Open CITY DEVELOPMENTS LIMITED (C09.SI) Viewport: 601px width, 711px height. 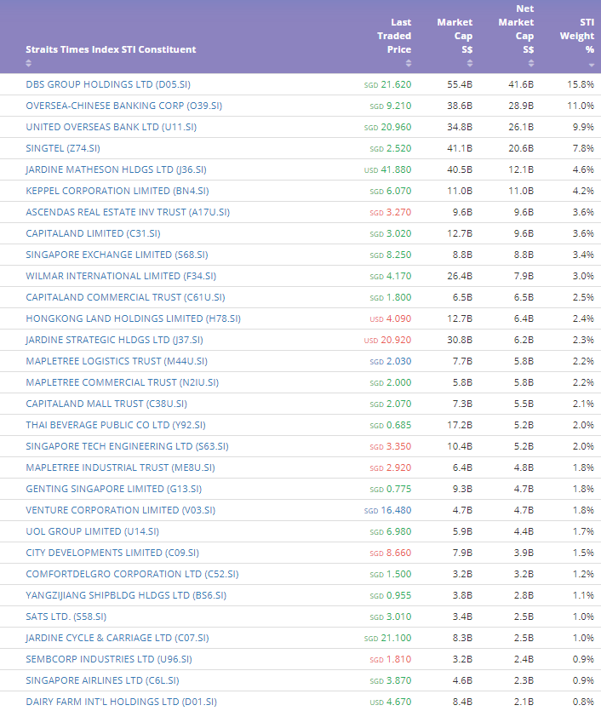point(112,553)
